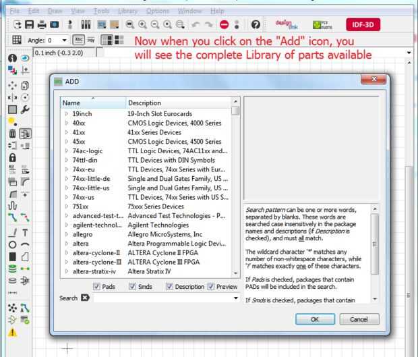Click the Zoom in magnifier icon

point(143,24)
